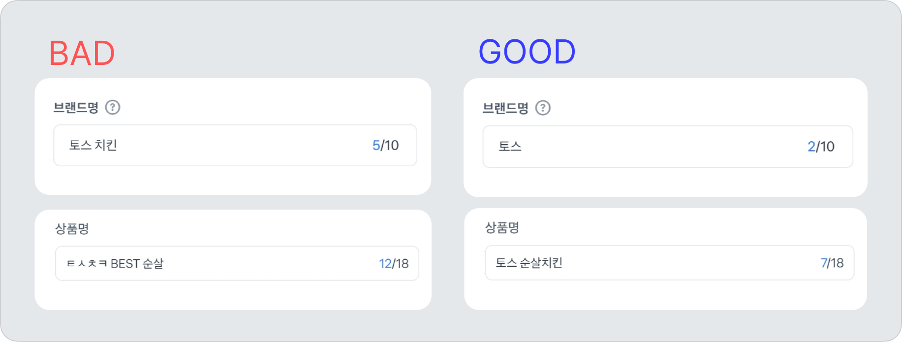Focus the GOOD brand field containing only 토스

[x=650, y=147]
